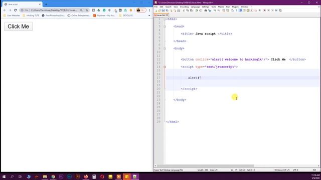Select the Java script Chrome tab
321x180 pixels.
(x=22, y=4)
